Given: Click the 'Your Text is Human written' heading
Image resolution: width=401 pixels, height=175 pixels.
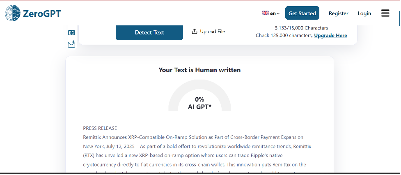Looking at the screenshot, I should click(199, 70).
